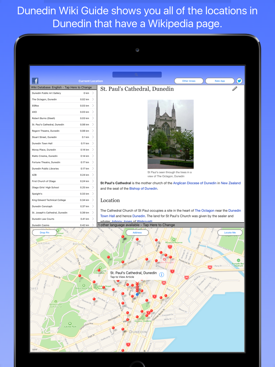Select Dunedin Law Courts row
The width and height of the screenshot is (275, 367).
pyautogui.click(x=63, y=219)
